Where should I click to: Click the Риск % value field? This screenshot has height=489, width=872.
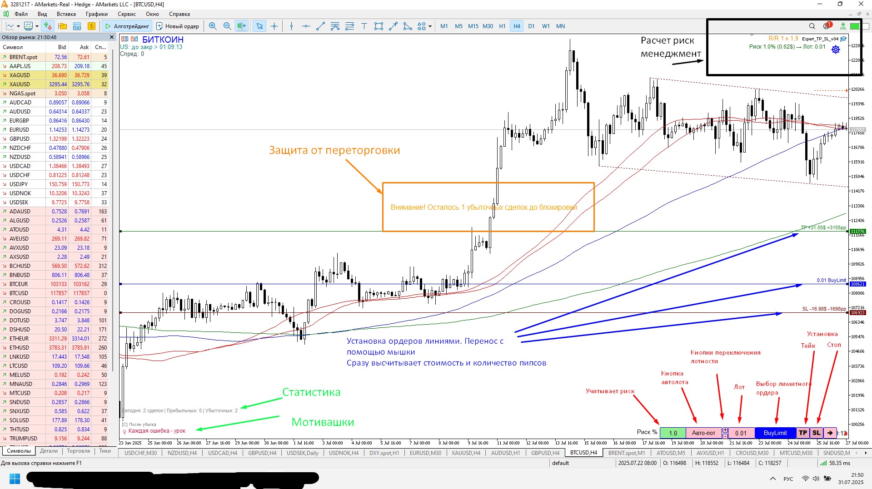coord(673,433)
